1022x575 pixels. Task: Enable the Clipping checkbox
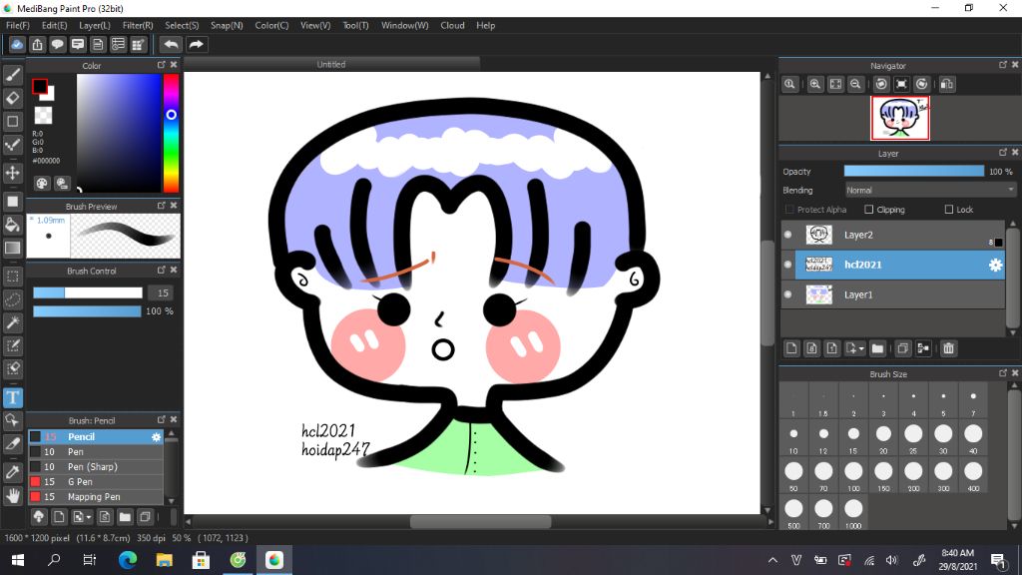pos(869,210)
